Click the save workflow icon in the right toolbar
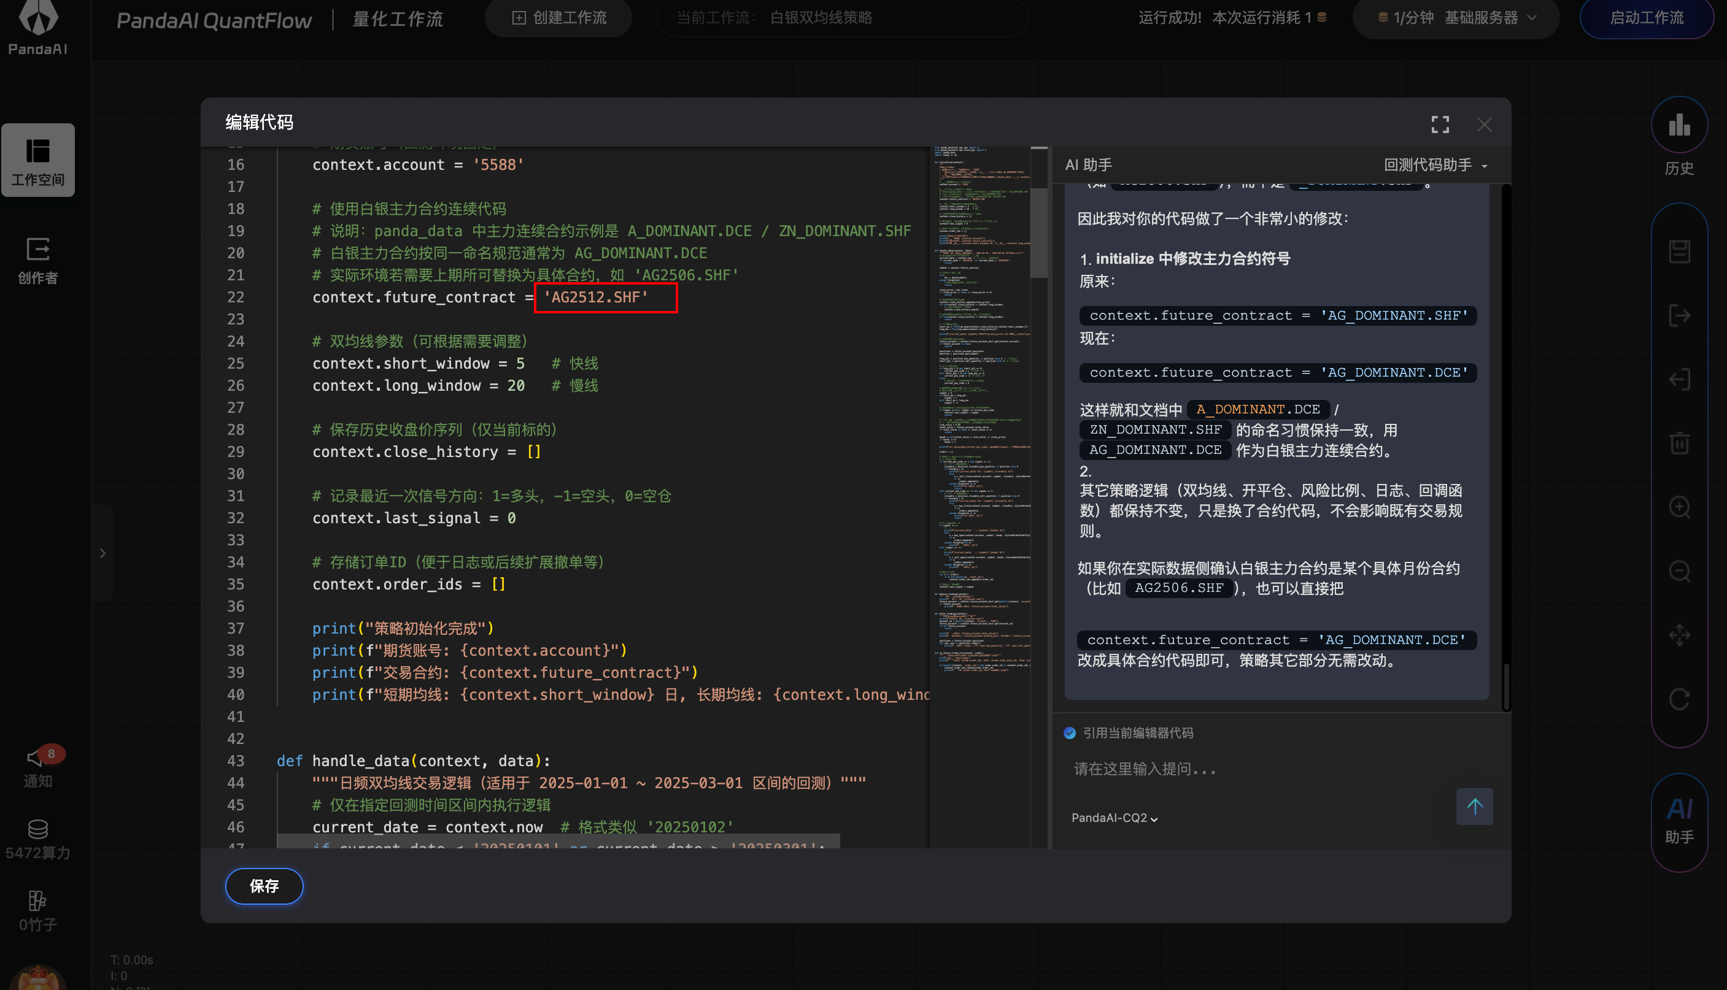Viewport: 1727px width, 990px height. coord(1679,251)
